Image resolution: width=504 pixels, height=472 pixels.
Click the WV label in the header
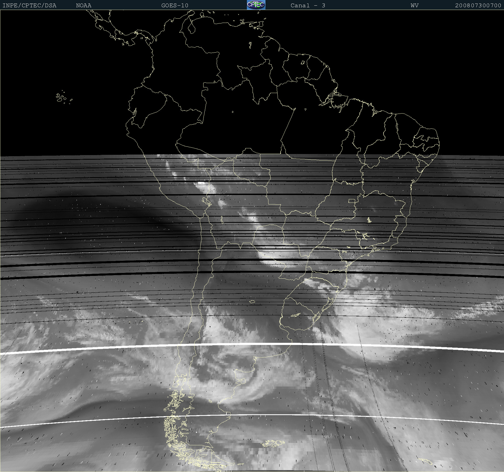pyautogui.click(x=415, y=5)
